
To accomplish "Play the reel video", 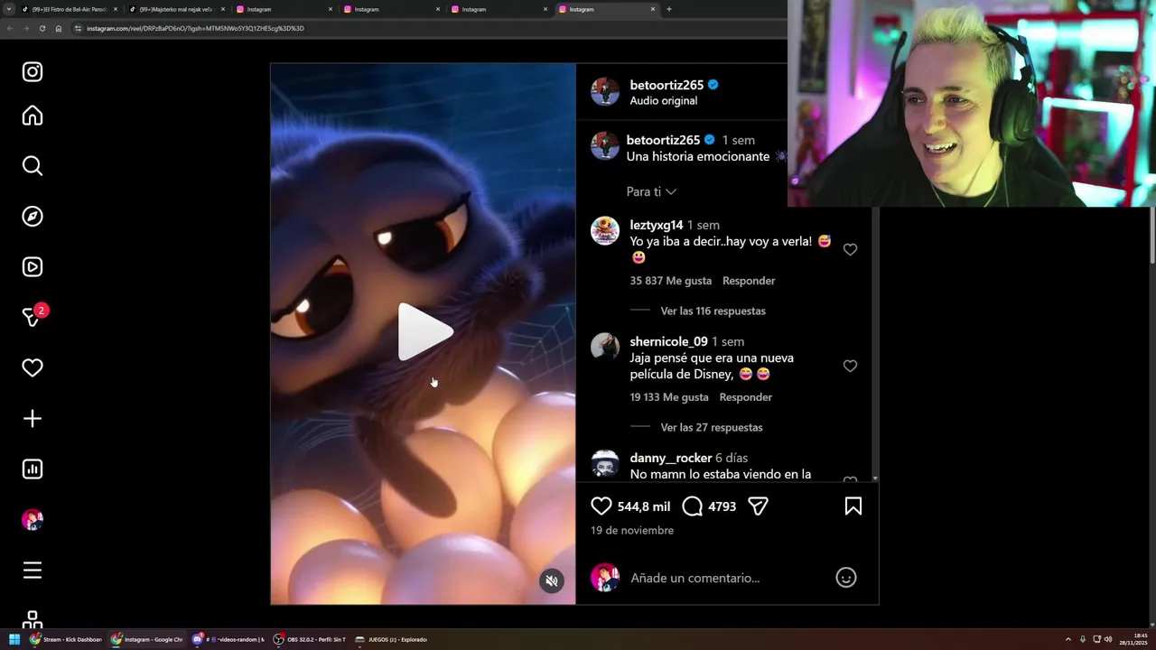I will tap(424, 332).
